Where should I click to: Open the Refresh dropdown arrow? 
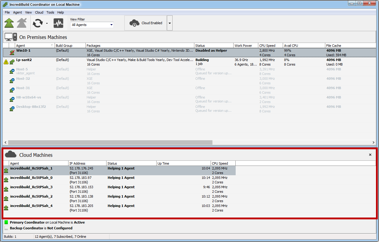[47, 23]
